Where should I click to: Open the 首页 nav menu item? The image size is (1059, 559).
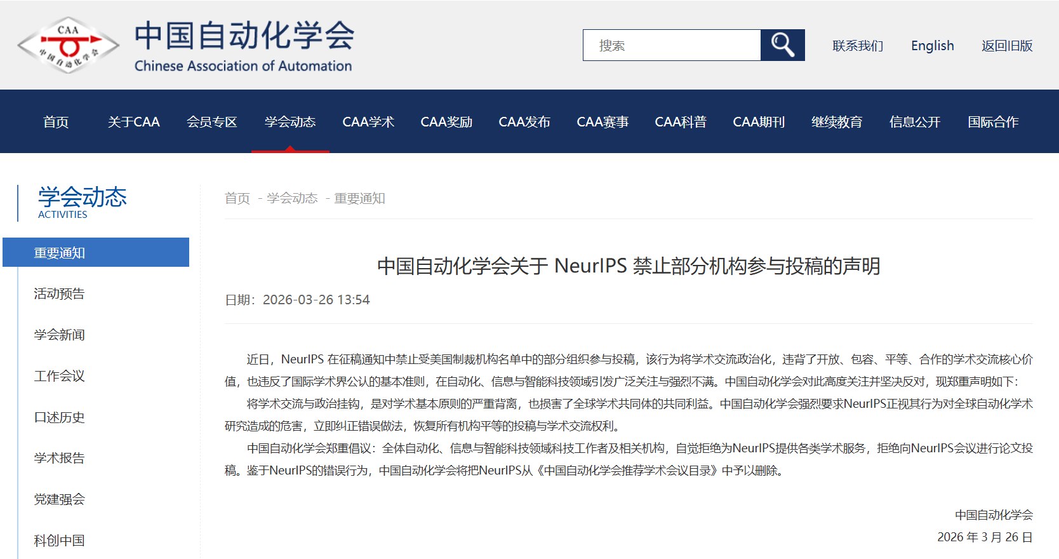click(56, 122)
